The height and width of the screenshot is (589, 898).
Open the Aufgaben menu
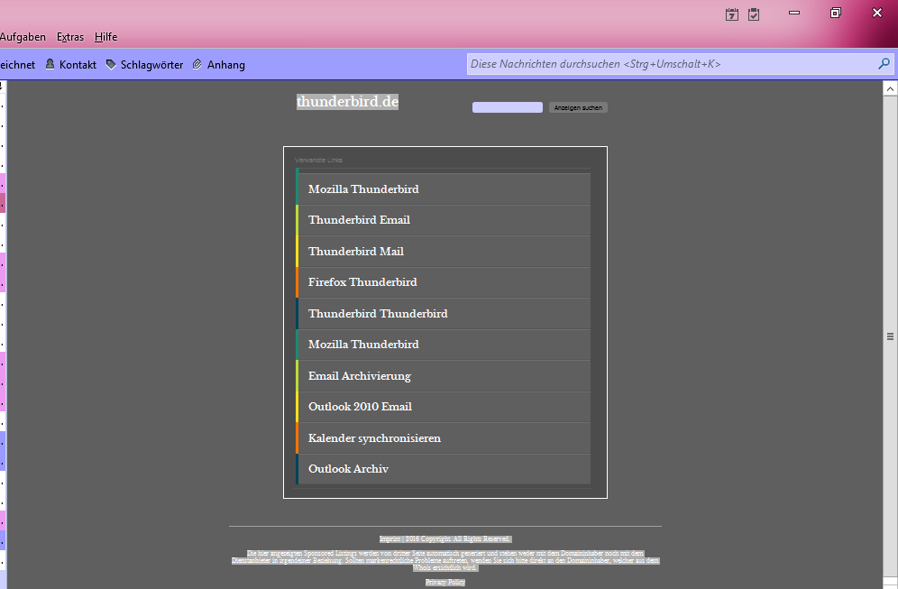(x=23, y=37)
